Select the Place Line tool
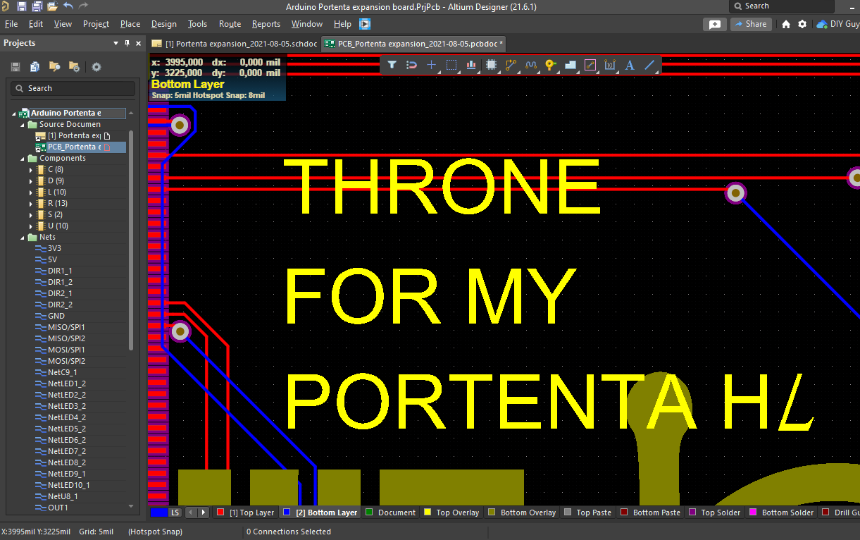This screenshot has height=540, width=860. pos(649,65)
